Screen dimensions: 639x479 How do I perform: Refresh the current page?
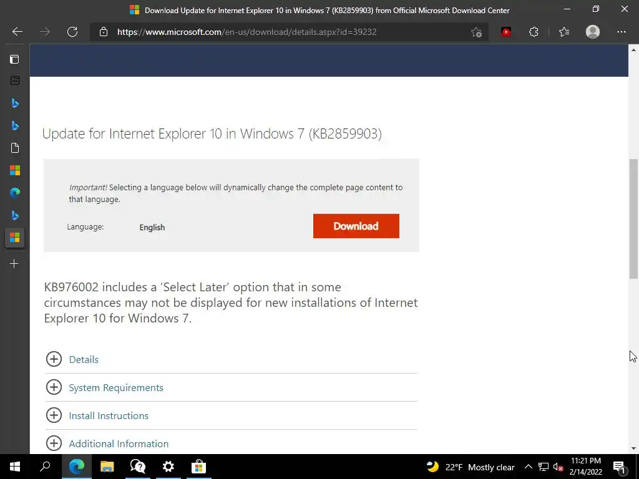[72, 32]
